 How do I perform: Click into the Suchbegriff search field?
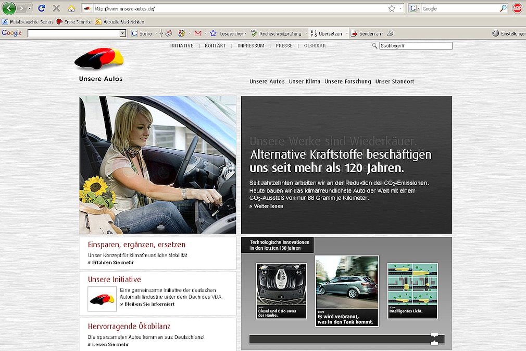tap(416, 46)
